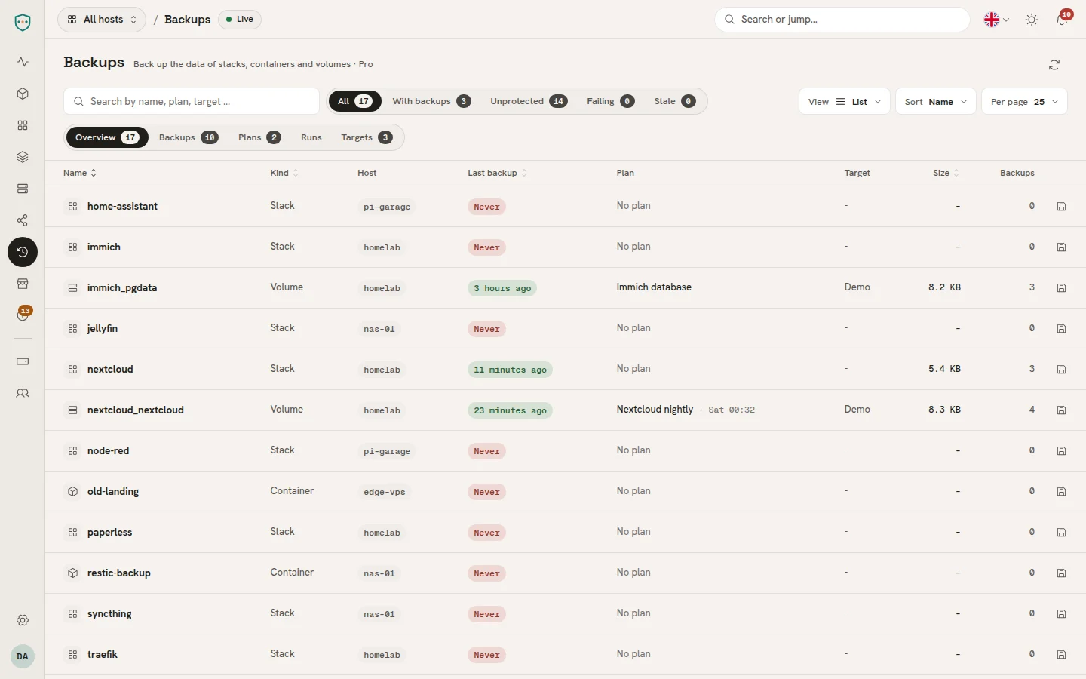Open the nextcloud_nextcloud volume row
The width and height of the screenshot is (1086, 679).
tap(566, 410)
